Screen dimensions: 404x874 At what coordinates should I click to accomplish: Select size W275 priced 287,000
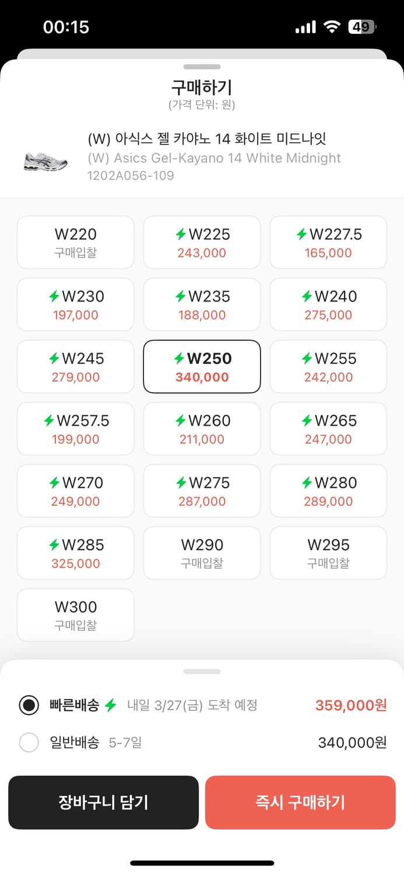point(202,491)
